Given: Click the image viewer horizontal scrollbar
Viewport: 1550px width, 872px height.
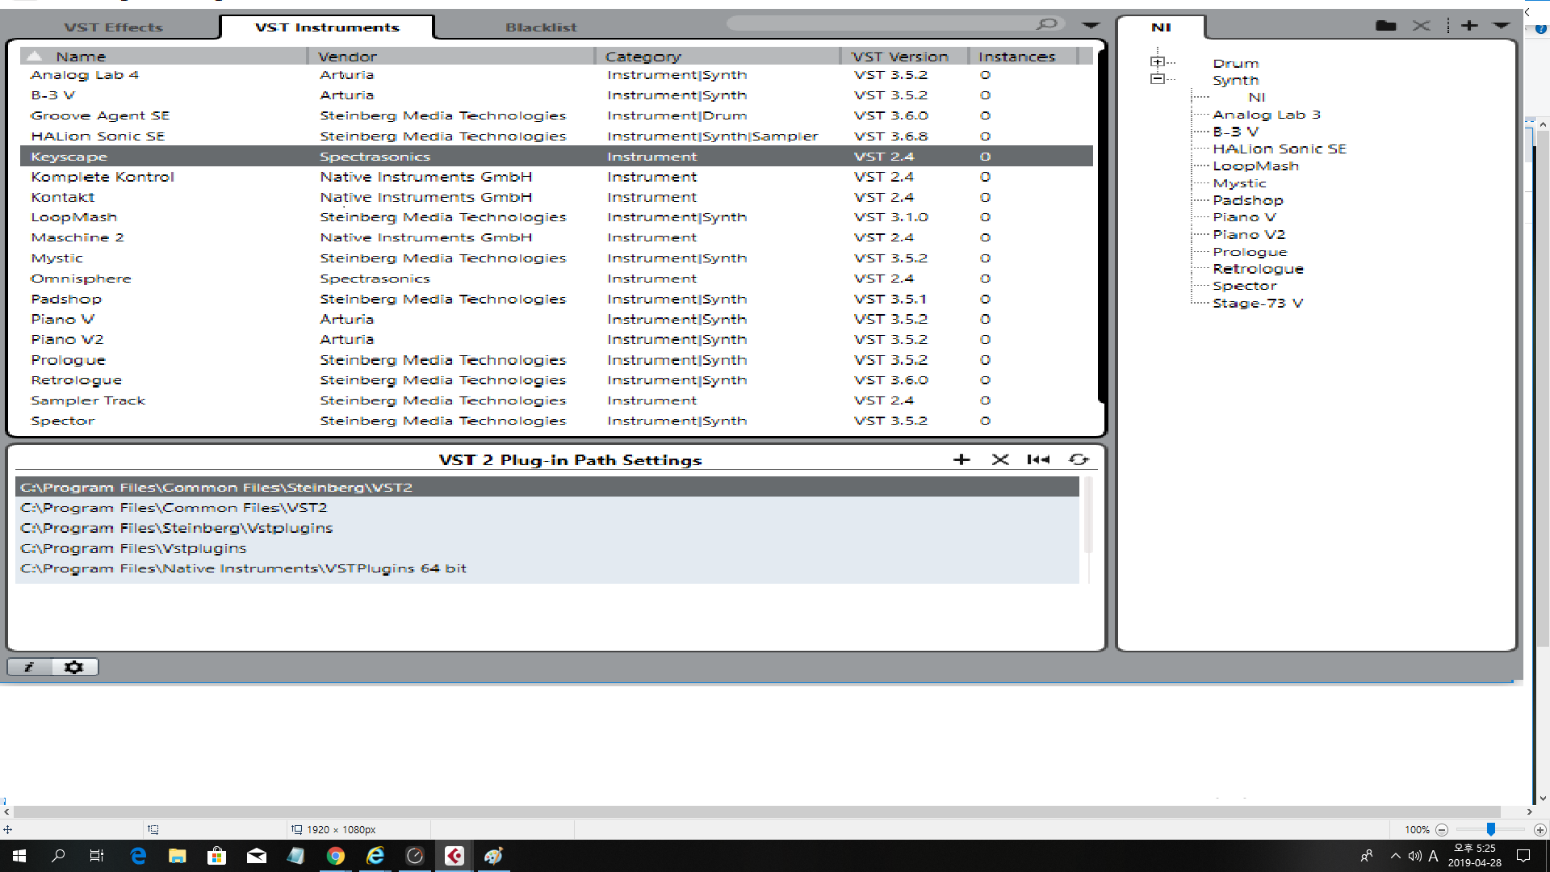Looking at the screenshot, I should [756, 811].
